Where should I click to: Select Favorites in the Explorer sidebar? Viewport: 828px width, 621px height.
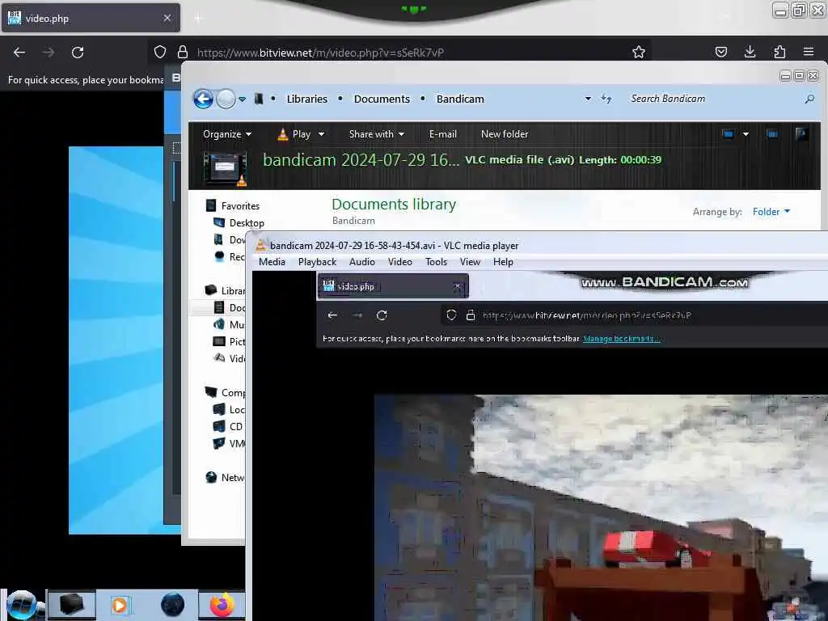232,206
